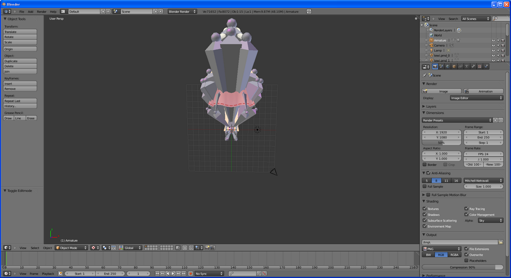This screenshot has width=511, height=278.
Task: Toggle the Anti-Aliasing checkbox
Action: 428,173
